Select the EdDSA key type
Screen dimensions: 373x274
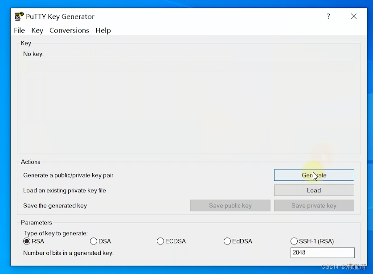coord(238,241)
